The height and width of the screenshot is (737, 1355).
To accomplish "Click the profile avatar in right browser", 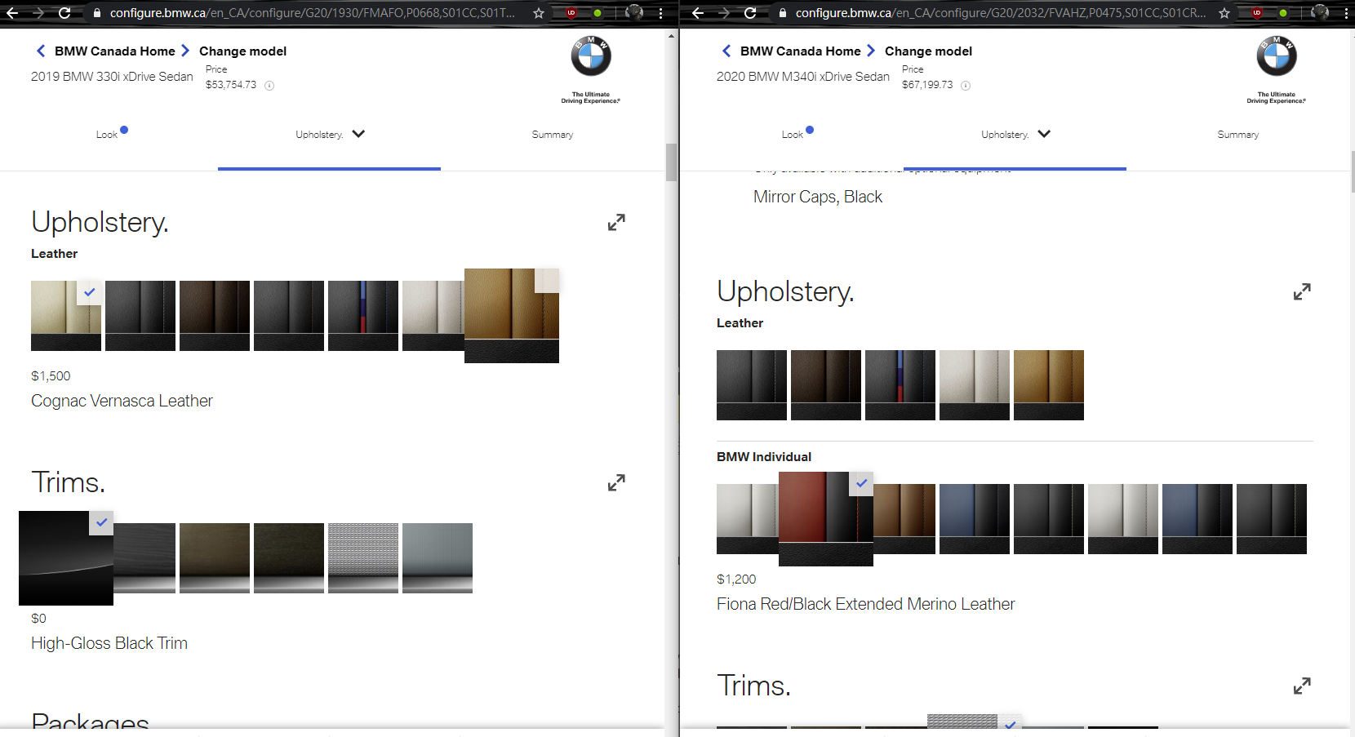I will coord(1320,12).
